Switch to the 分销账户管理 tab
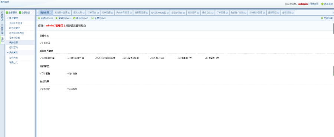The image size is (334, 137). 257,13
